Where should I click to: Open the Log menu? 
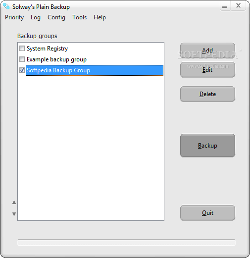(36, 17)
